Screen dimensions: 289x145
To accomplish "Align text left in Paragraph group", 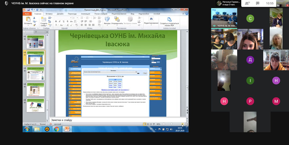I will click(x=82, y=25).
